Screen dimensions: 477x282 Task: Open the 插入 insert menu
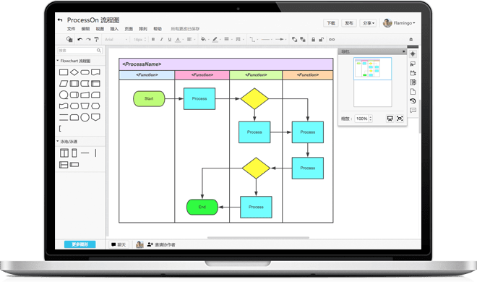114,29
